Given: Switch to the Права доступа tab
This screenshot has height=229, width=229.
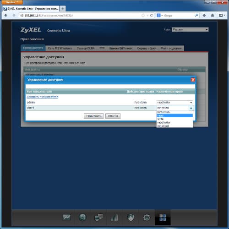Looking at the screenshot, I should pos(33,48).
